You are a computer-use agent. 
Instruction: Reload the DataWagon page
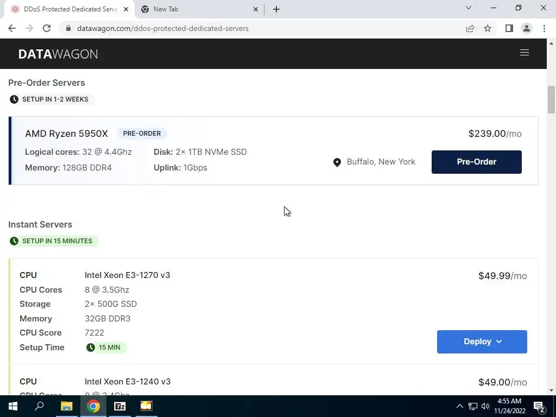47,28
